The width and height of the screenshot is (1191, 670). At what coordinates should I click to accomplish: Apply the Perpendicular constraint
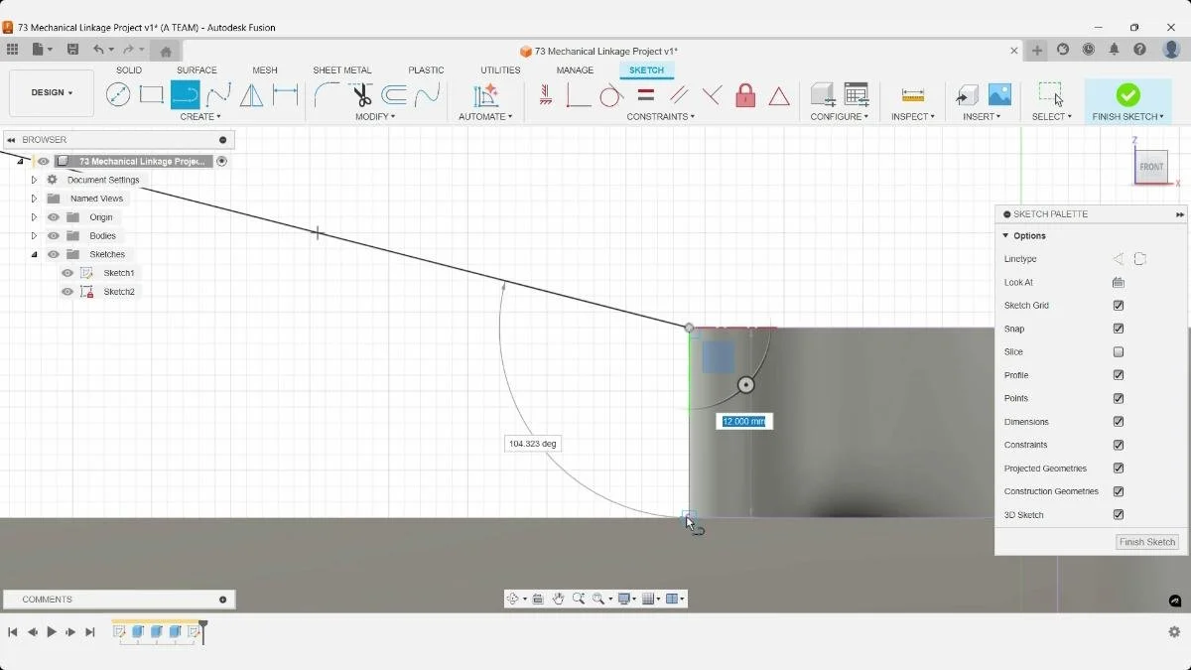point(712,95)
